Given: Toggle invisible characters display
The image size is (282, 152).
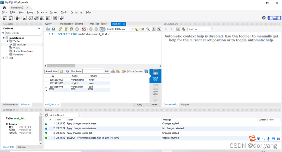Looking at the screenshot, I should (154, 29).
